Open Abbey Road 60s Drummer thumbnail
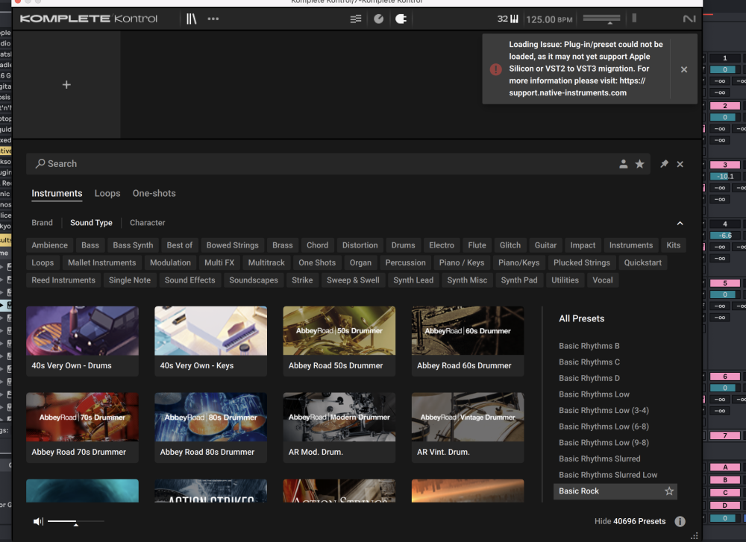Screen dimensions: 746x542 pyautogui.click(x=468, y=331)
